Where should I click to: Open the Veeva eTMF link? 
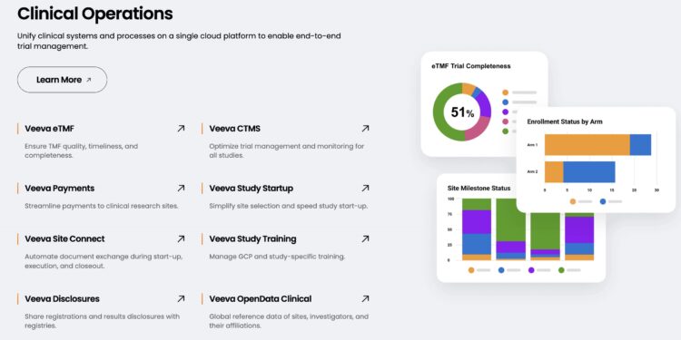(52, 129)
